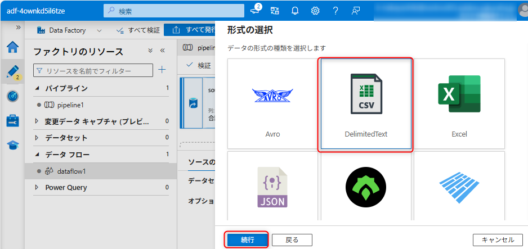Viewport: 528px width, 249px height.
Task: Click the resource name filter field
Action: 93,71
